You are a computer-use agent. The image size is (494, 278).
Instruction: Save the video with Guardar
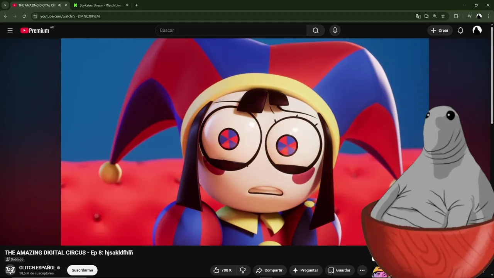click(339, 270)
